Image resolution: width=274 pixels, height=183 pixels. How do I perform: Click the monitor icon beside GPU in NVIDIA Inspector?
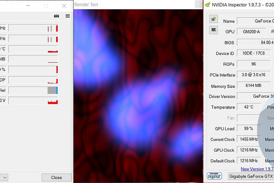point(213,30)
